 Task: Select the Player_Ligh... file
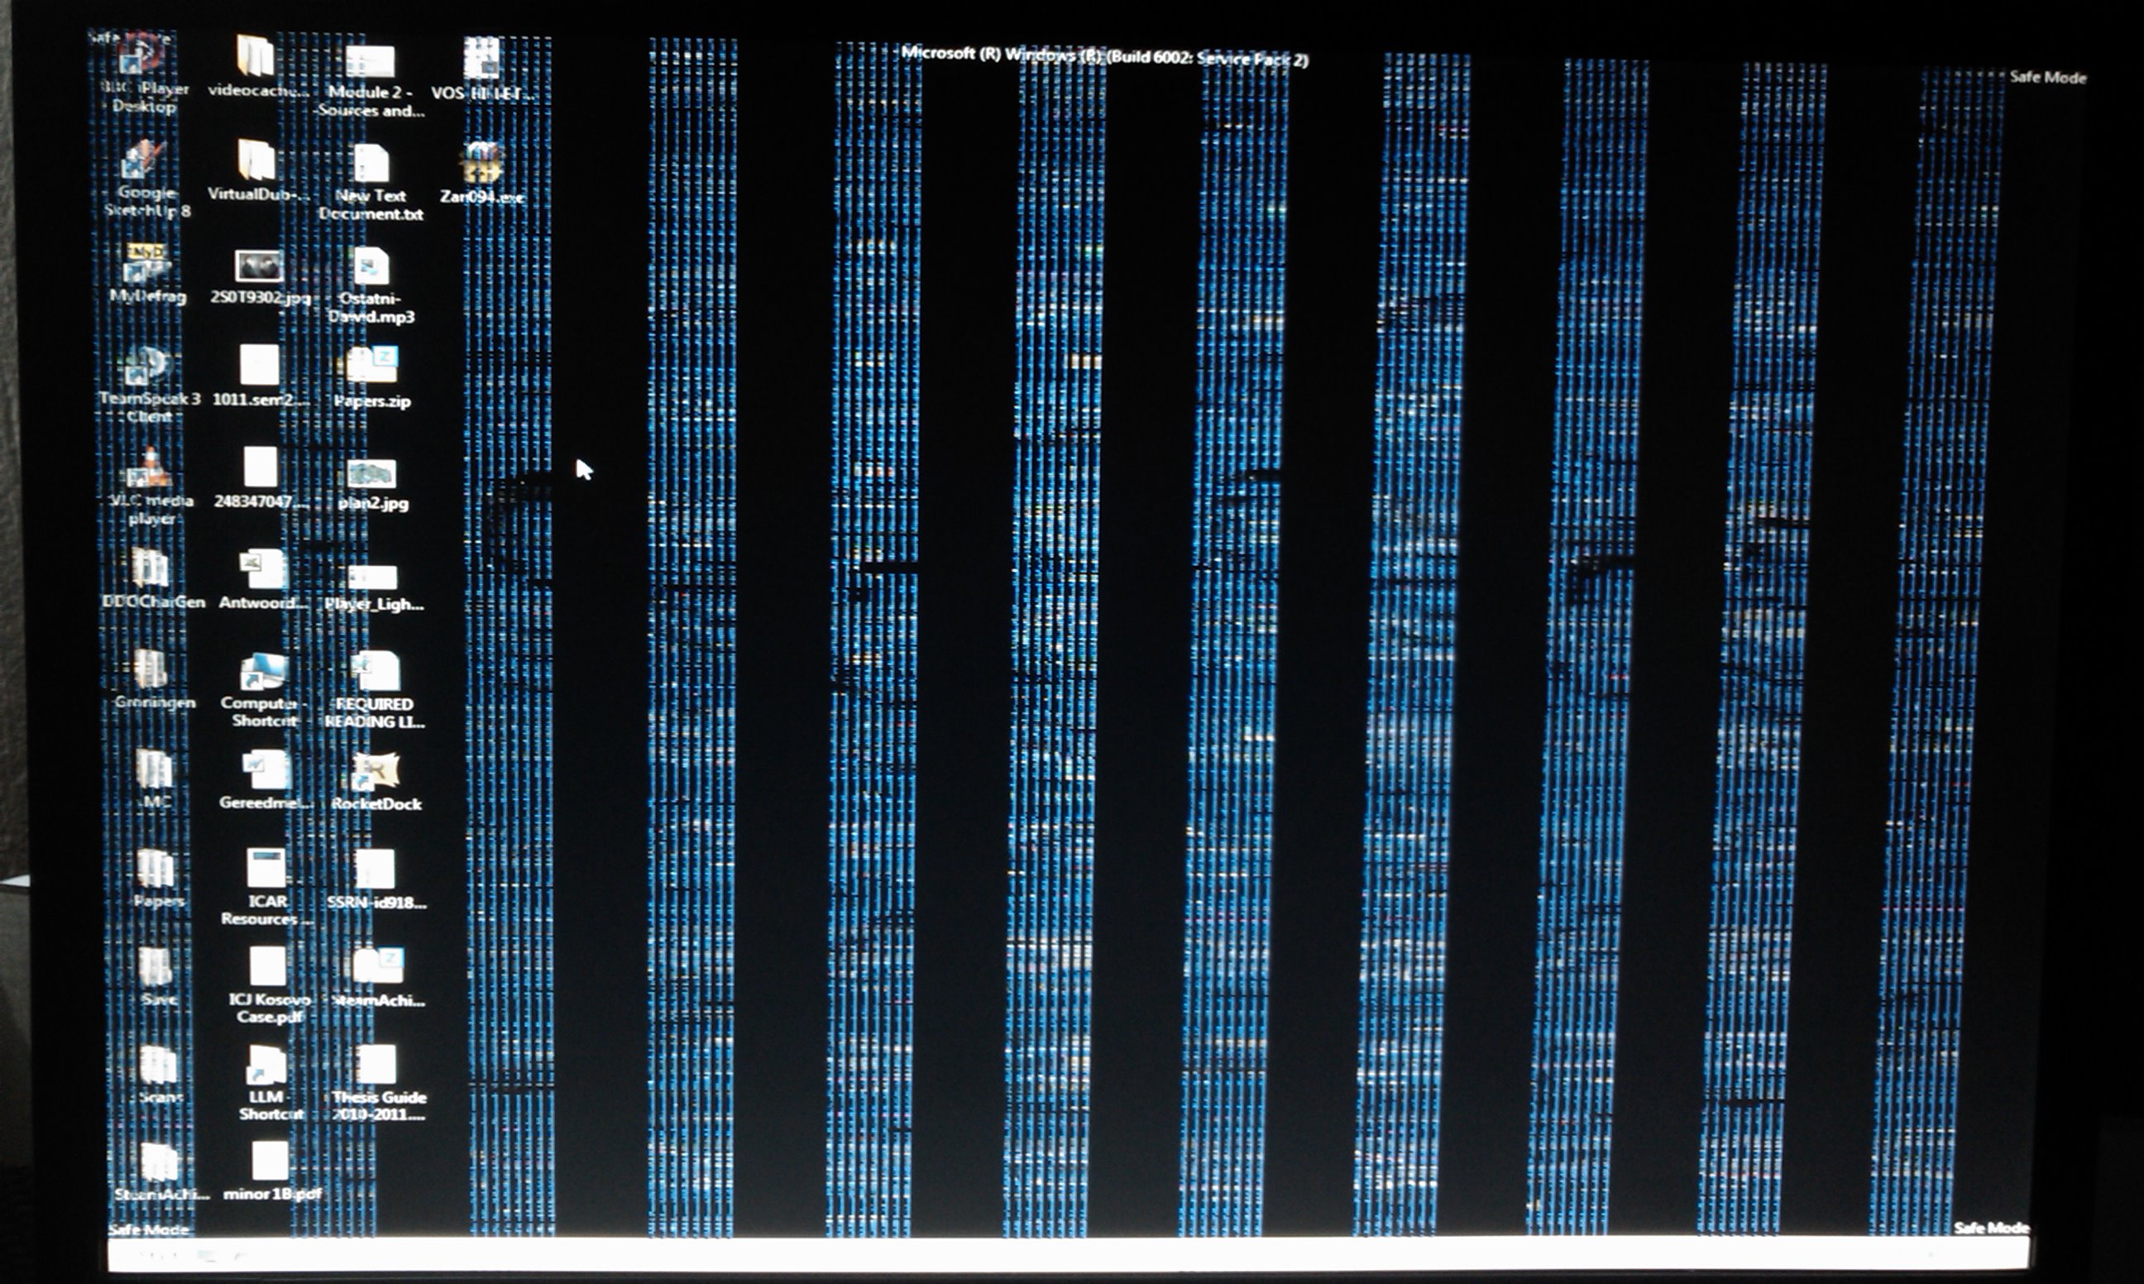click(373, 577)
